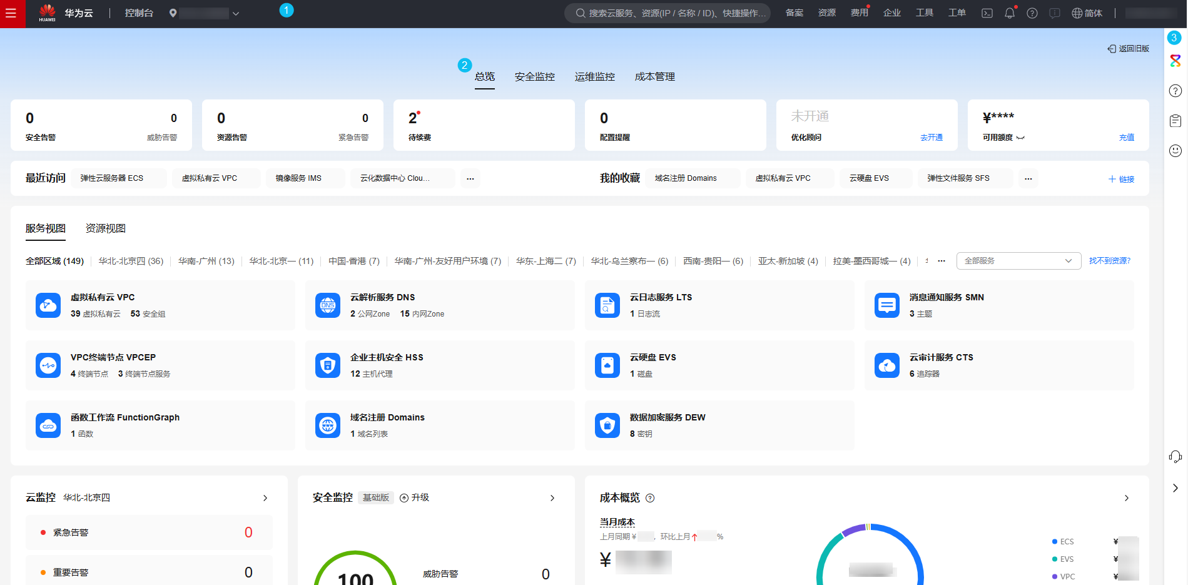Expand the right sidebar chevron
This screenshot has height=585, width=1188.
1175,488
